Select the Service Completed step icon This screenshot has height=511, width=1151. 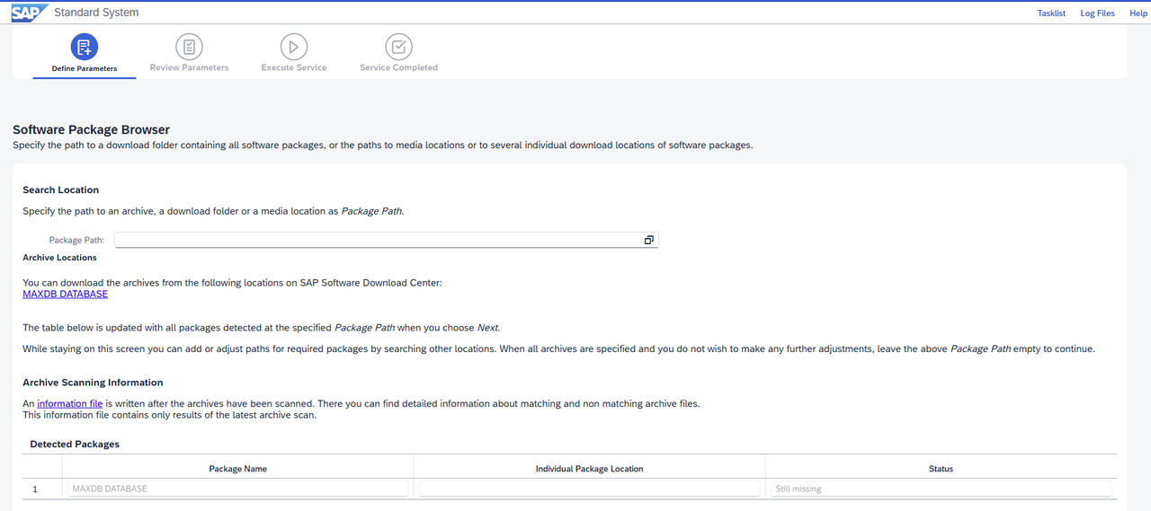(398, 47)
